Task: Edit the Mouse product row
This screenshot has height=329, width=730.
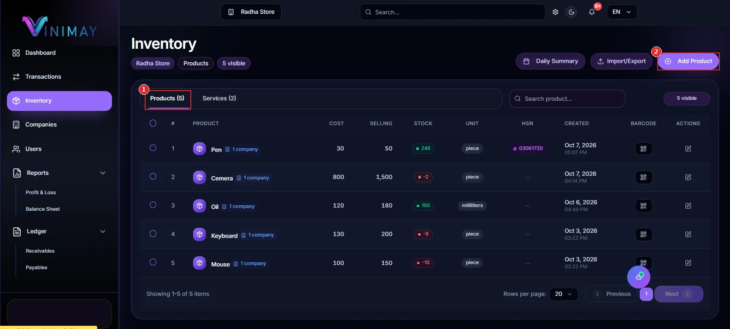Action: pyautogui.click(x=688, y=263)
